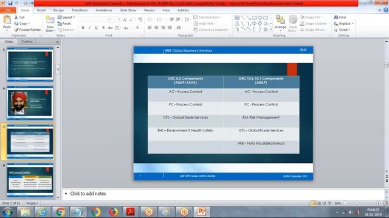The image size is (389, 218).
Task: Open the Shape Fill dropdown
Action: (311, 18)
